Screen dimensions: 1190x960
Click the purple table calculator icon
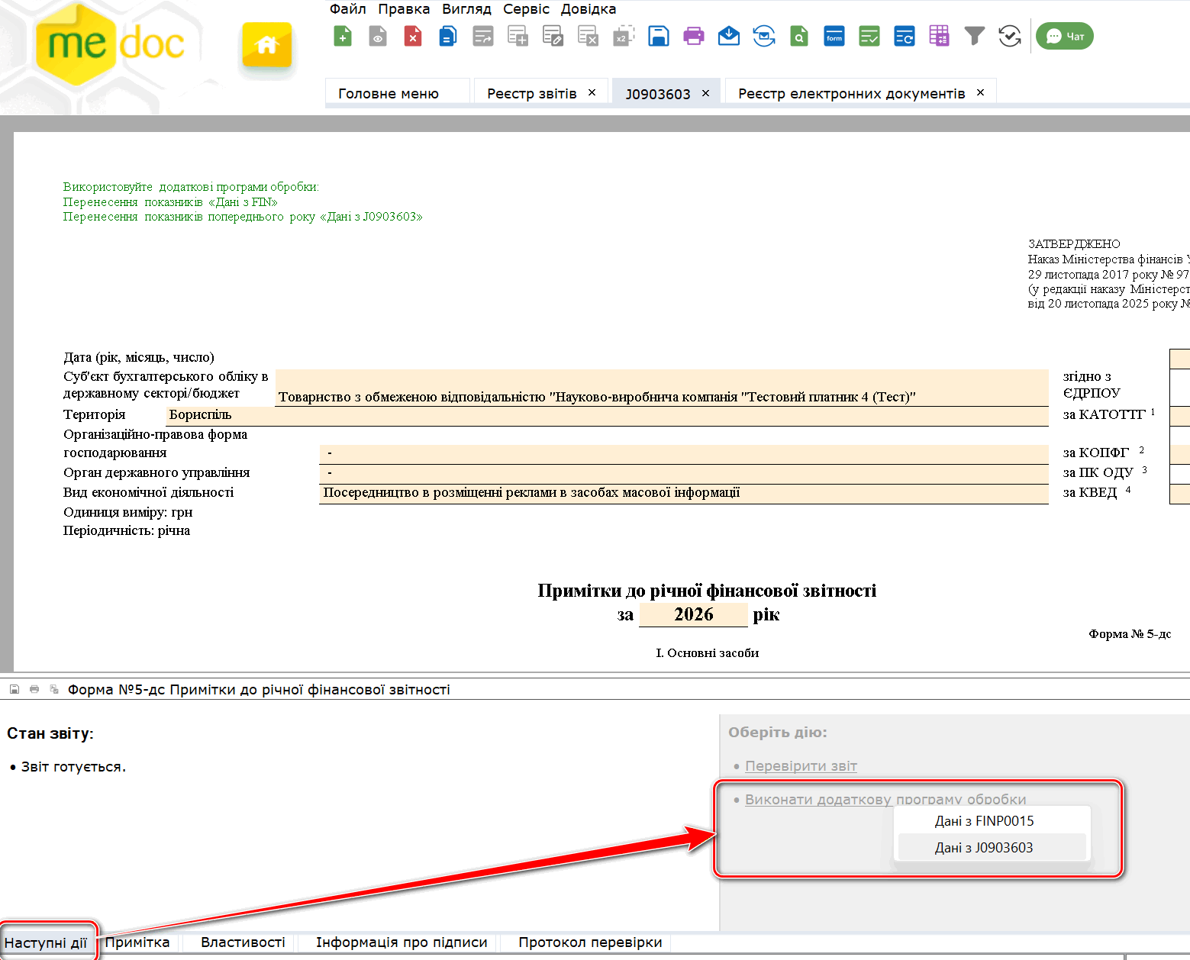(939, 36)
